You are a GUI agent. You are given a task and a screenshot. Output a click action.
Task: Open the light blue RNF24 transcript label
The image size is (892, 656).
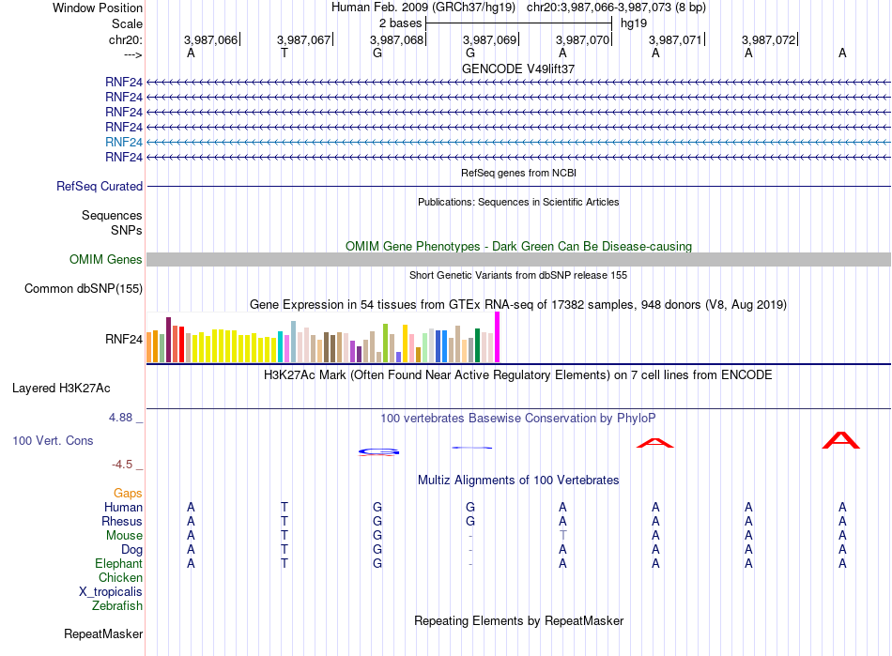tap(123, 142)
